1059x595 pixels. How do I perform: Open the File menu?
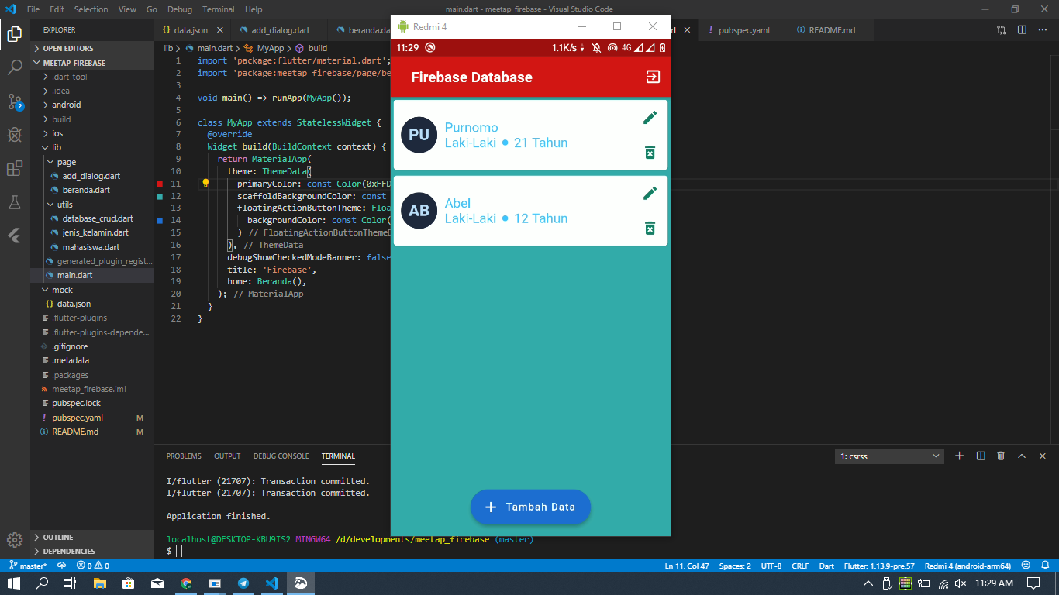click(x=33, y=9)
